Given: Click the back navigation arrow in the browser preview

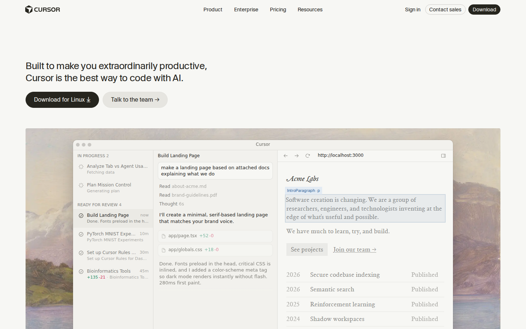Looking at the screenshot, I should click(286, 155).
